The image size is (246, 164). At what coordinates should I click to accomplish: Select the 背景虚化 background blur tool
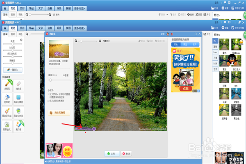(7, 126)
